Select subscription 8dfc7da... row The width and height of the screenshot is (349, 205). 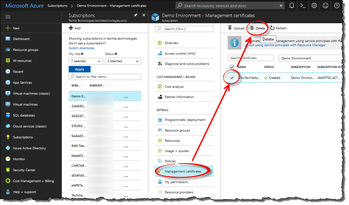(x=105, y=146)
